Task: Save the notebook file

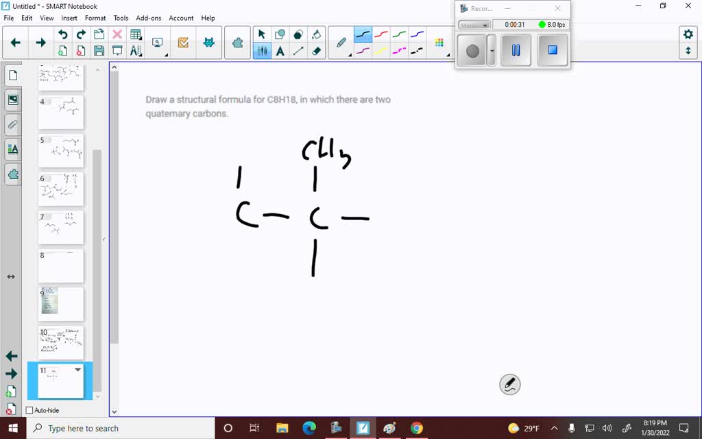Action: coord(98,49)
